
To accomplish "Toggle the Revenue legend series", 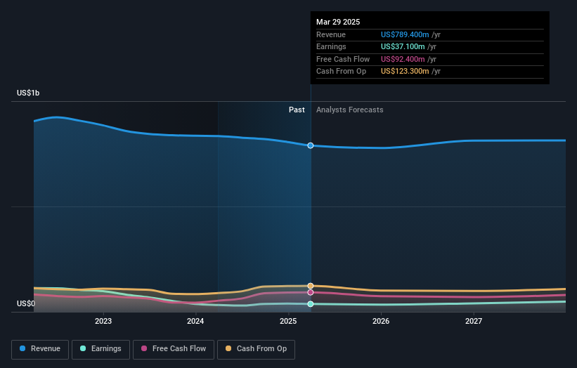I will [x=40, y=349].
